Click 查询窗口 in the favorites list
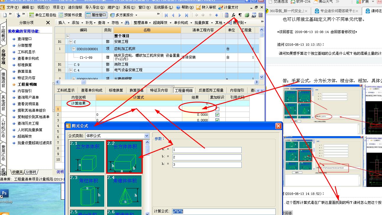Viewport: 382px width, 215px height. tap(25, 39)
